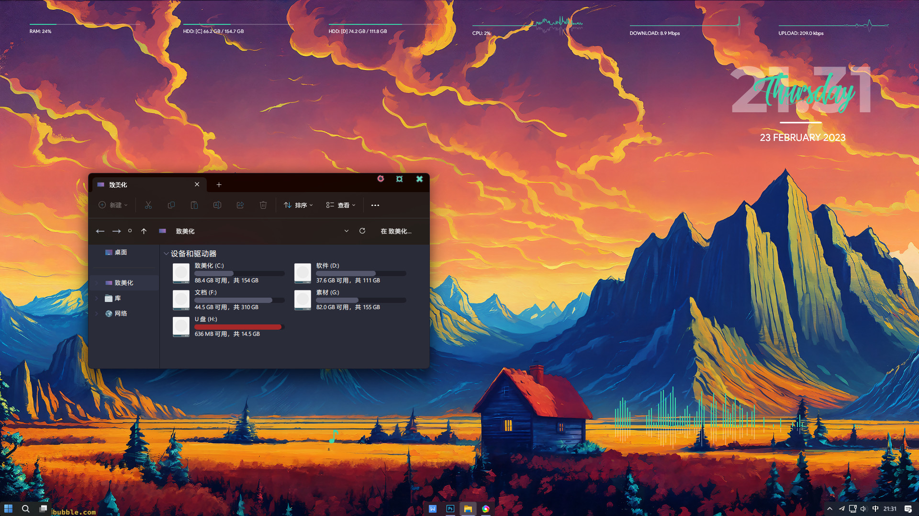The image size is (919, 516).
Task: Add a new Explorer tab
Action: coord(219,184)
